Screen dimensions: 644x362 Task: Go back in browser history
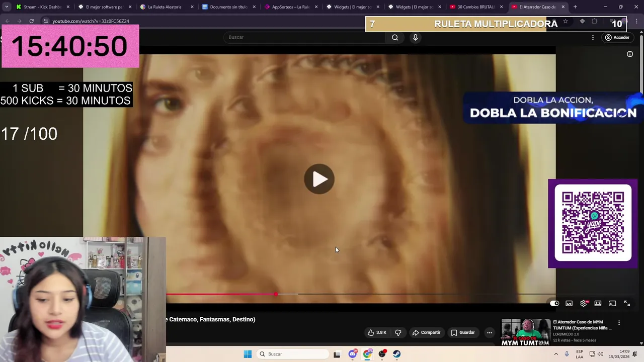(x=7, y=21)
